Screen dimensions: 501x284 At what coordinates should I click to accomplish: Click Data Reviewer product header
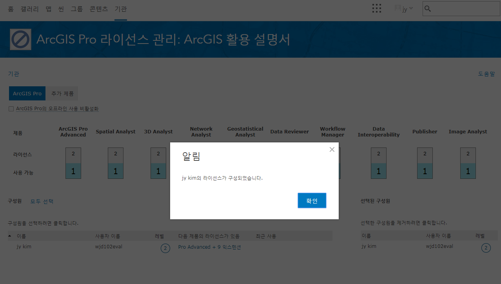pos(290,132)
